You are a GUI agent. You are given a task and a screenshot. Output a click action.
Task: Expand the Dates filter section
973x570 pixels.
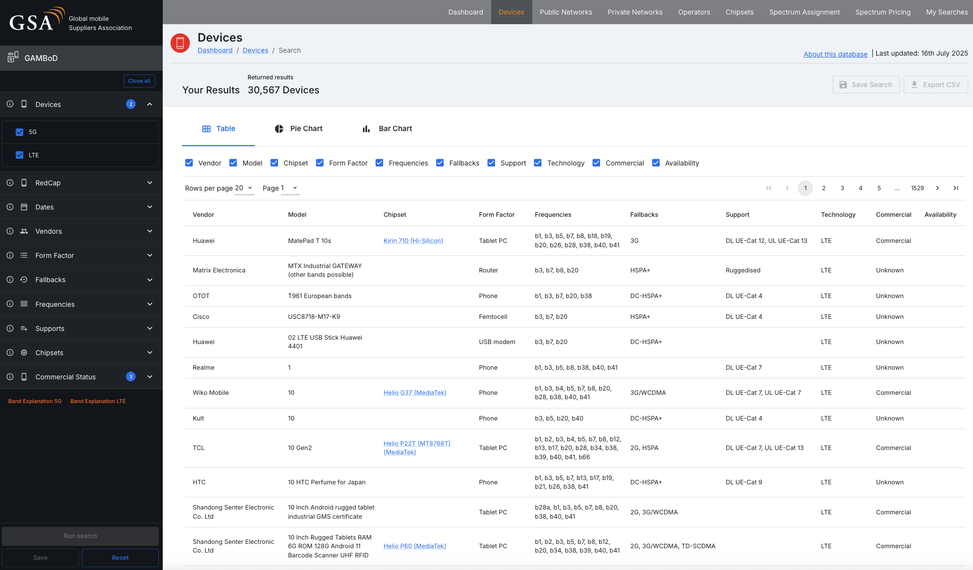[x=150, y=207]
